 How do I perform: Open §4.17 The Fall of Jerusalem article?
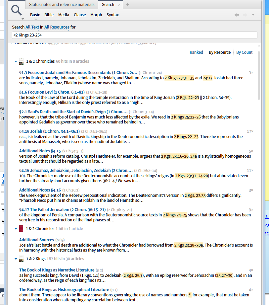click(x=63, y=210)
